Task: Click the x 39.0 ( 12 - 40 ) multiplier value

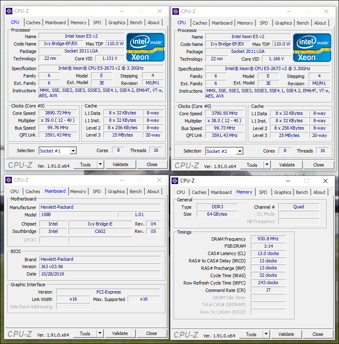Action: [58, 120]
